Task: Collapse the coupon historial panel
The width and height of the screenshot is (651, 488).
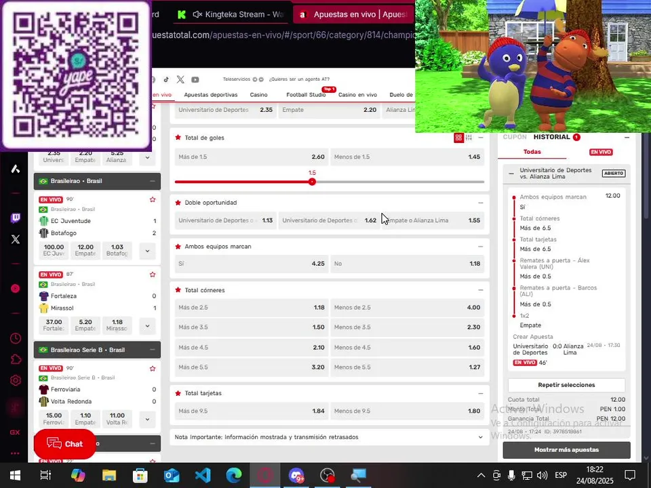Action: pyautogui.click(x=627, y=138)
